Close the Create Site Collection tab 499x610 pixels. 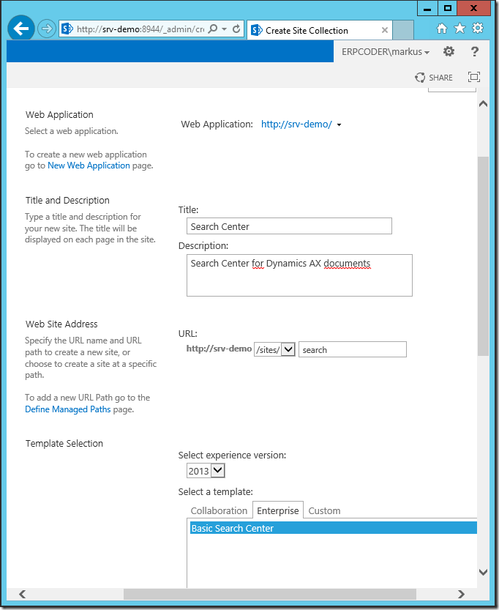point(385,30)
